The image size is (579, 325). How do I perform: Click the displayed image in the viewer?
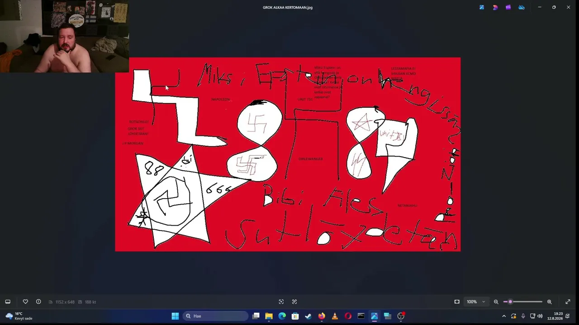[x=288, y=154]
